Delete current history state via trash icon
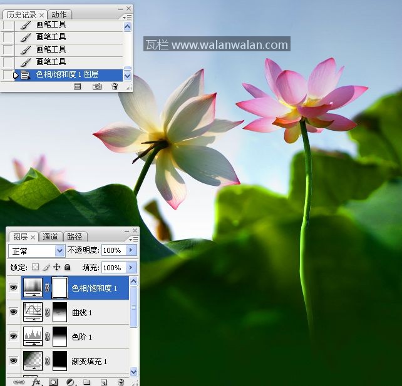402x386 pixels. coord(115,87)
